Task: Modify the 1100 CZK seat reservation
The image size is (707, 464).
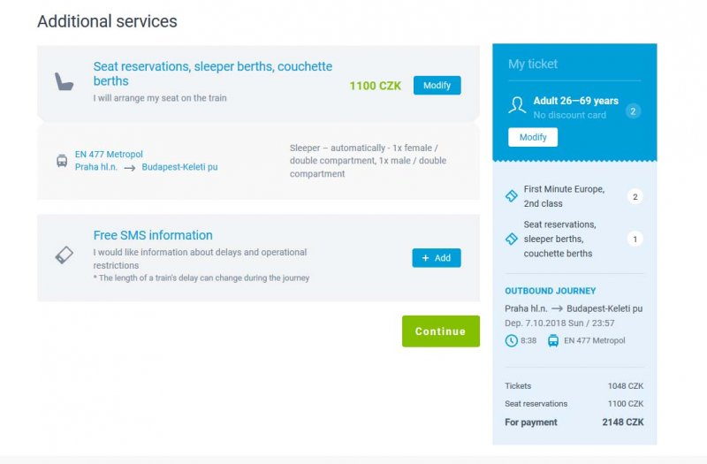Action: 437,85
